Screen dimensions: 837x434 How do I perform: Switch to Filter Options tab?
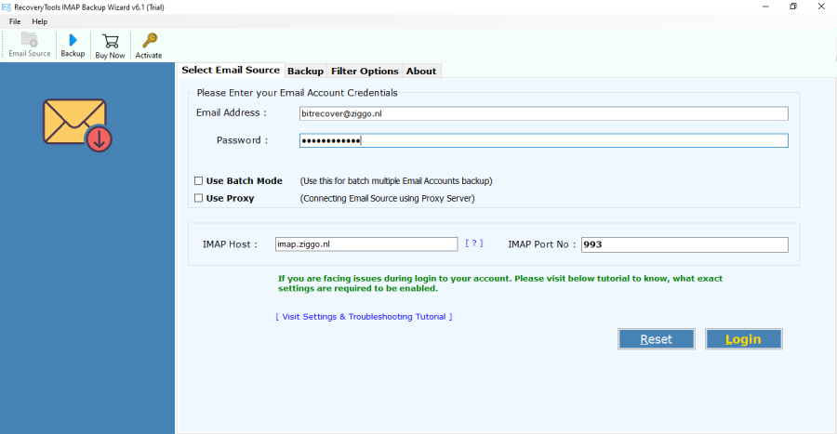click(x=365, y=71)
